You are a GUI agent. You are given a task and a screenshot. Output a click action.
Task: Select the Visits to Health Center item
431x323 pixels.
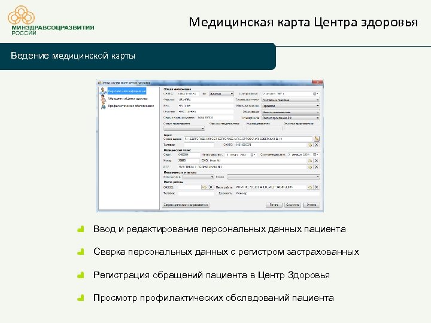(128, 98)
